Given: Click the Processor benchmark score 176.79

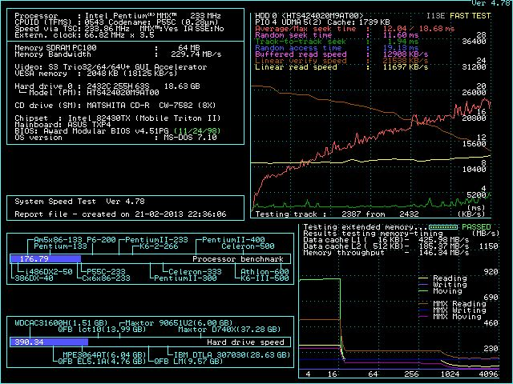Looking at the screenshot, I should [34, 259].
